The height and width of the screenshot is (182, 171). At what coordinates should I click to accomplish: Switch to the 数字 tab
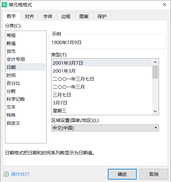tap(12, 16)
